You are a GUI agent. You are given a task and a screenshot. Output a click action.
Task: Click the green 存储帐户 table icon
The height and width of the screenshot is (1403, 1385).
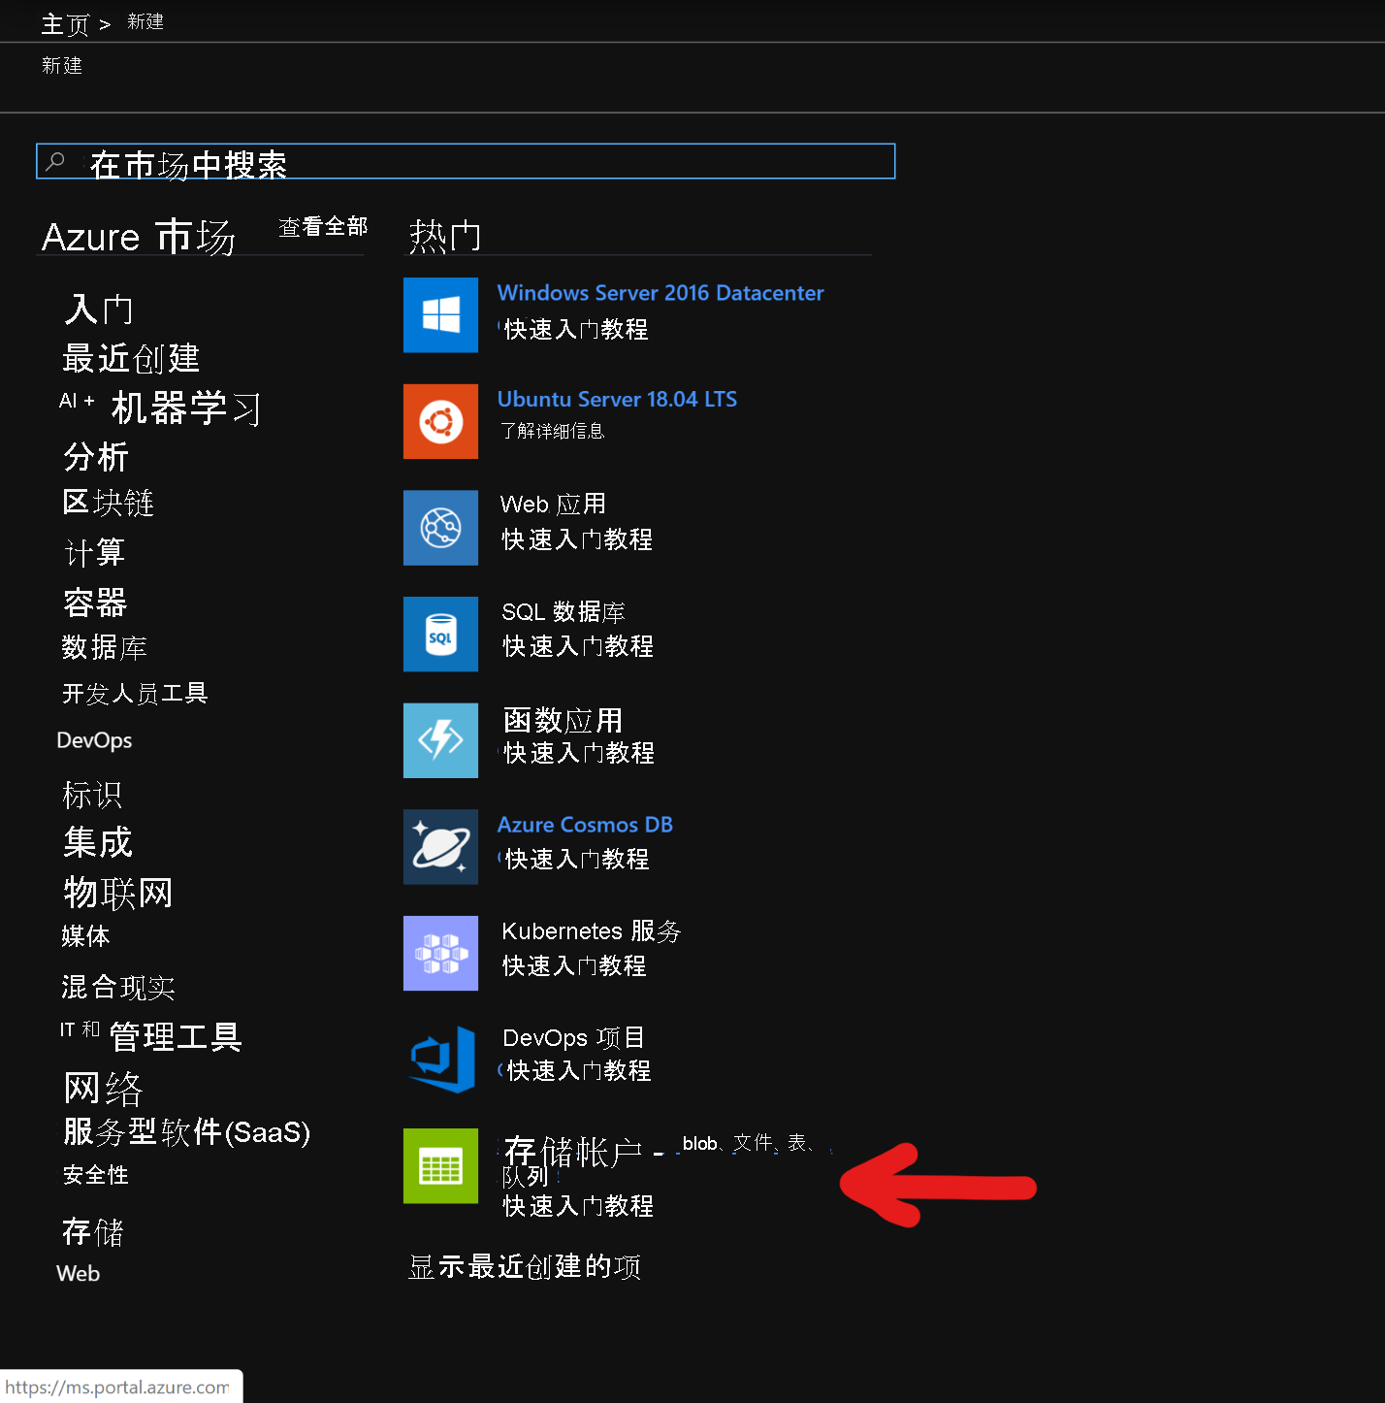pos(440,1166)
